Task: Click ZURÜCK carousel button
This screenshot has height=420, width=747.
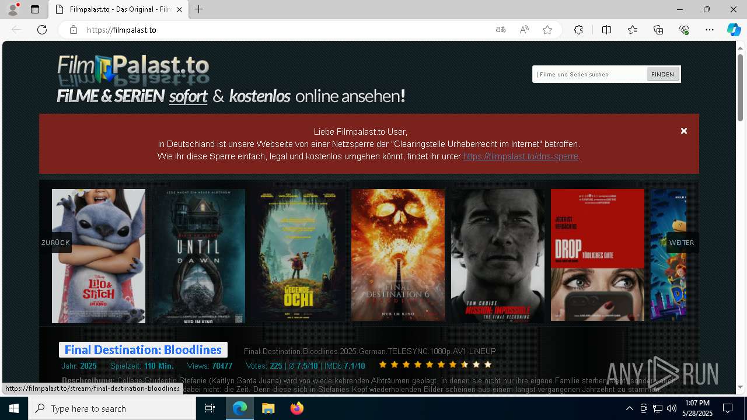Action: click(55, 243)
